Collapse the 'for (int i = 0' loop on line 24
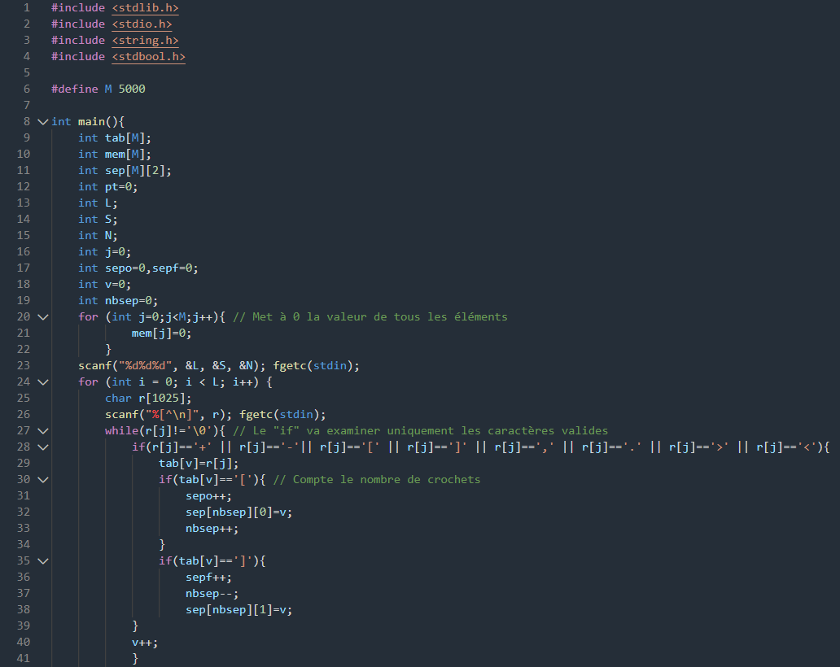Viewport: 840px width, 667px height. pyautogui.click(x=42, y=381)
